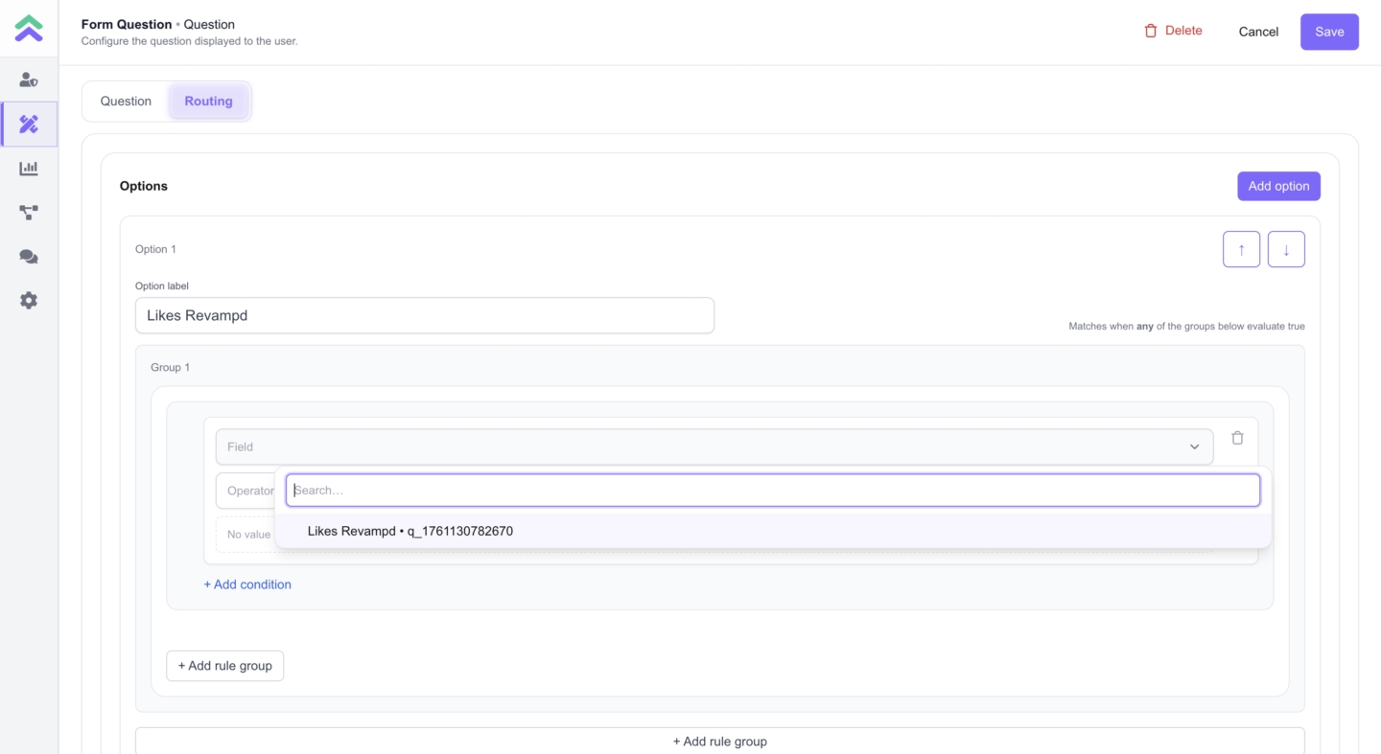
Task: Focus the Option label input field
Action: coord(424,315)
